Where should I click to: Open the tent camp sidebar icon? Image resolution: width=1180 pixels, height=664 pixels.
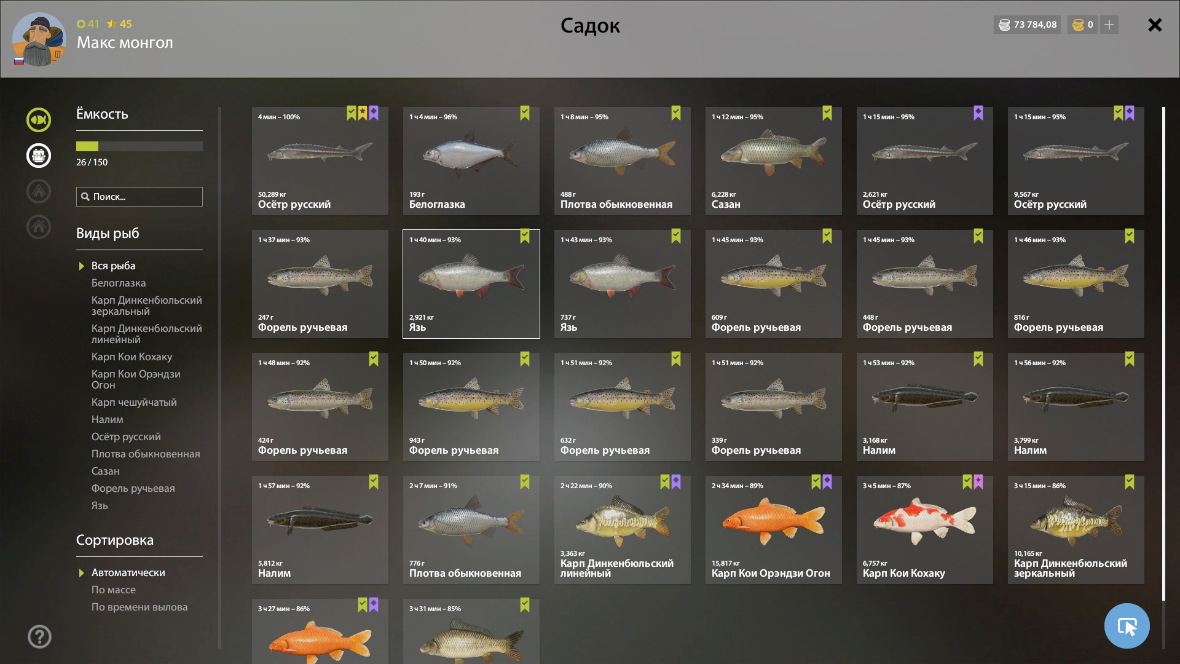tap(39, 191)
